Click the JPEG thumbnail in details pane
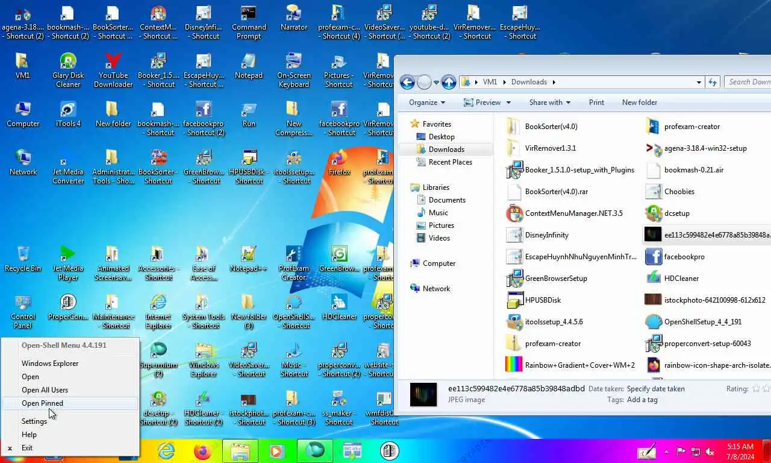The width and height of the screenshot is (771, 463). (x=423, y=394)
